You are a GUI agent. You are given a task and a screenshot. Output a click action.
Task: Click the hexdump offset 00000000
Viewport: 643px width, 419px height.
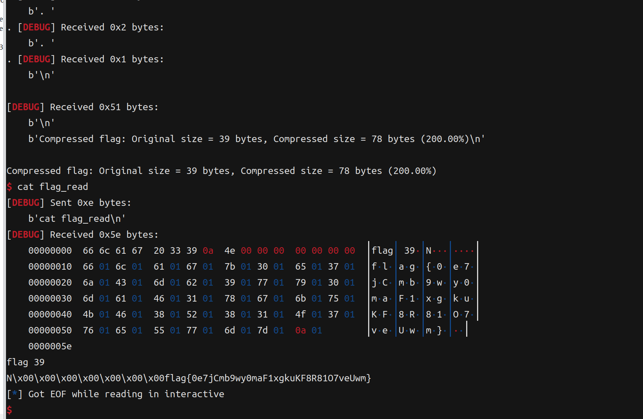click(50, 250)
